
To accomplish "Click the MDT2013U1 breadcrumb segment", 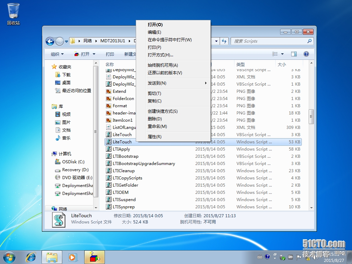I will tap(112, 41).
